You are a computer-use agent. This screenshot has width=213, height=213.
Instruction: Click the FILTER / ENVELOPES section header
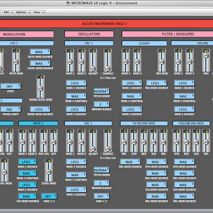(x=167, y=34)
